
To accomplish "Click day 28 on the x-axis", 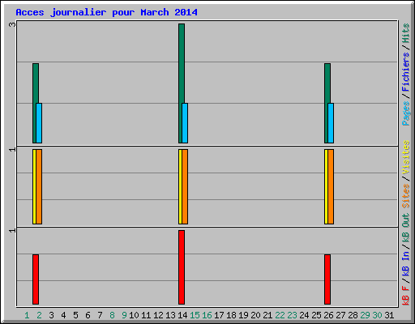I will coord(353,315).
